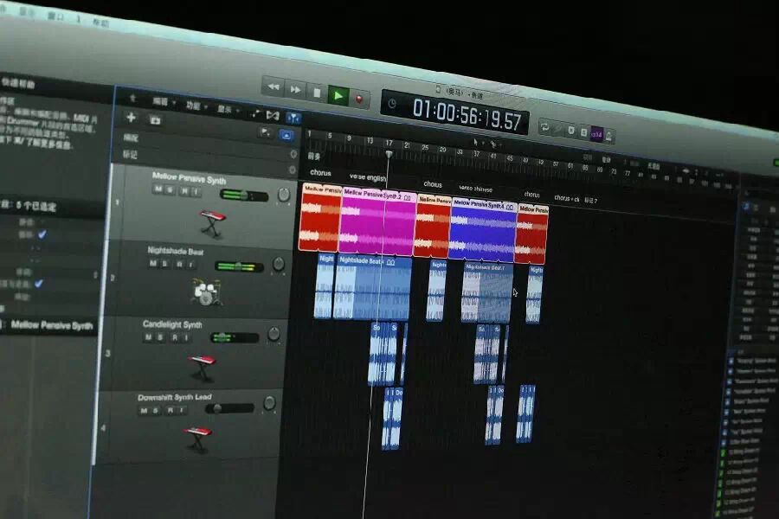Select the 'chorus + ck' marker

(x=567, y=198)
